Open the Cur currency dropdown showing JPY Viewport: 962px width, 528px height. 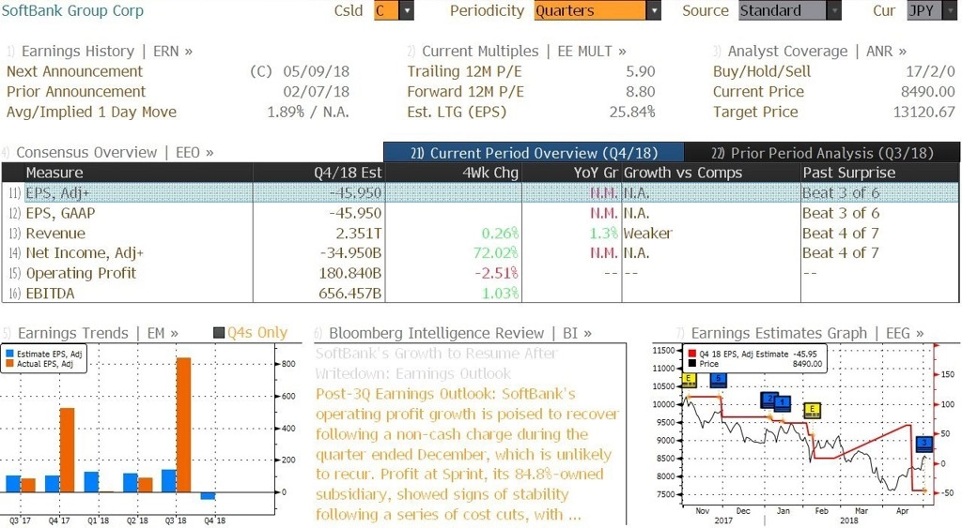pos(931,10)
